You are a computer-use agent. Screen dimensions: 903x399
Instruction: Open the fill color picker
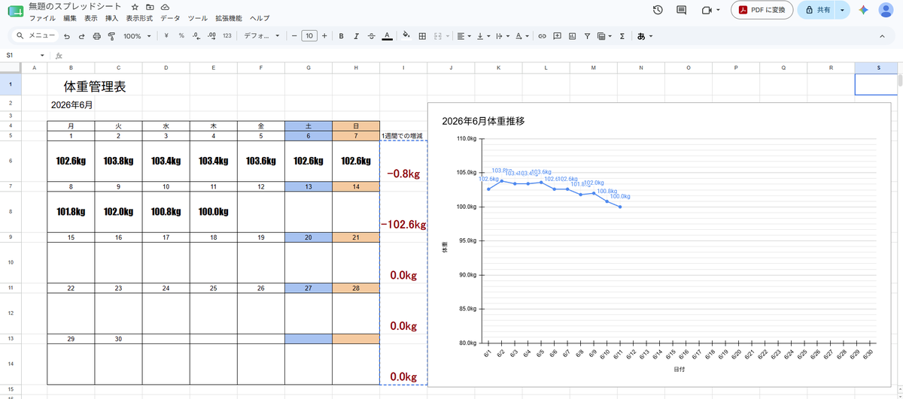[x=406, y=35]
